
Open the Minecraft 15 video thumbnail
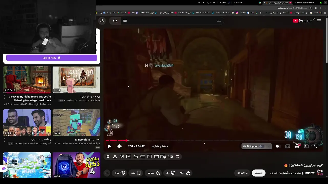(x=76, y=123)
